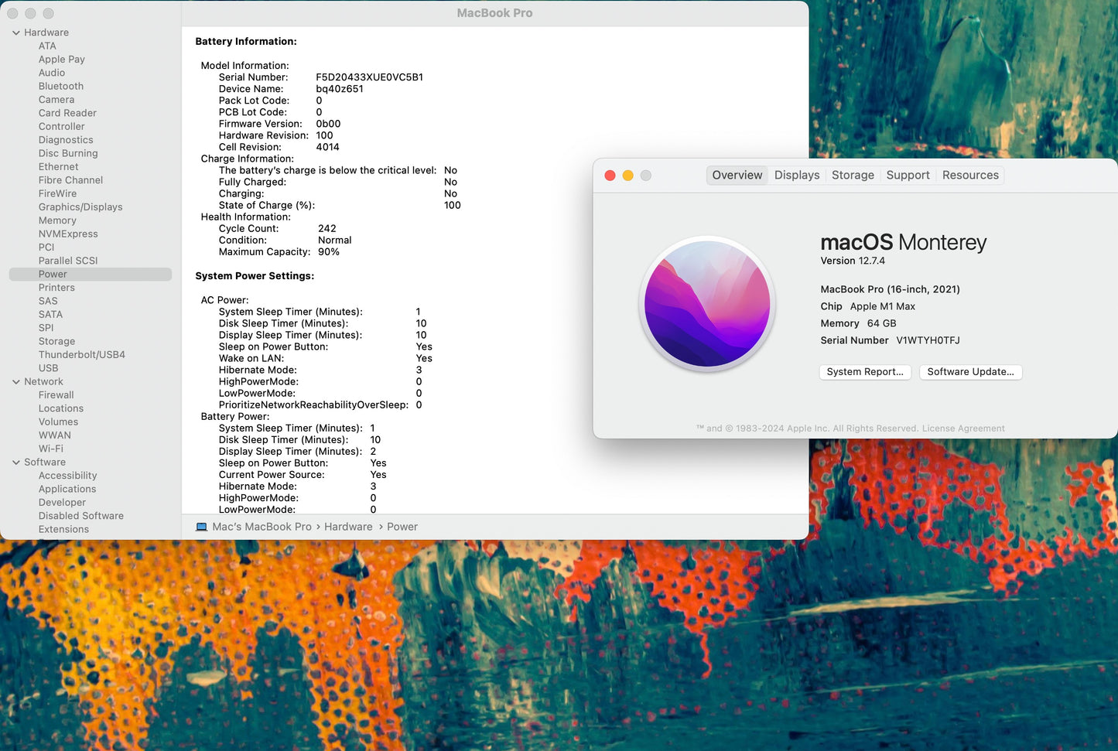The image size is (1118, 751).
Task: Click the System Report... button
Action: click(865, 372)
